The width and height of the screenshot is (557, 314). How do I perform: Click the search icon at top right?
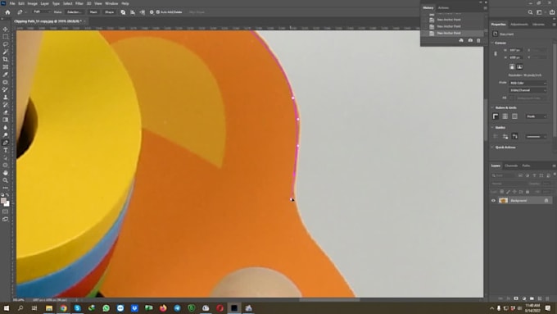(x=530, y=12)
